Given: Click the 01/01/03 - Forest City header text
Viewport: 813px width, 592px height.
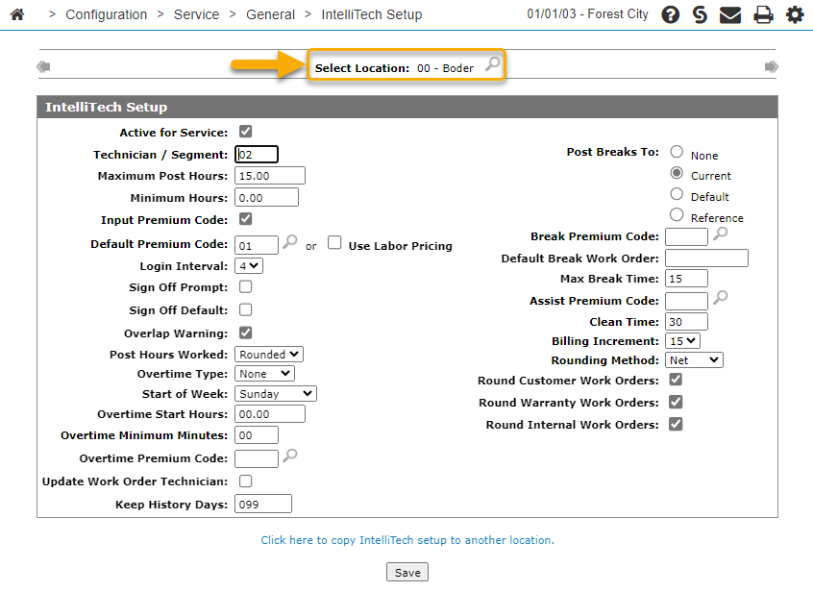Looking at the screenshot, I should 587,14.
